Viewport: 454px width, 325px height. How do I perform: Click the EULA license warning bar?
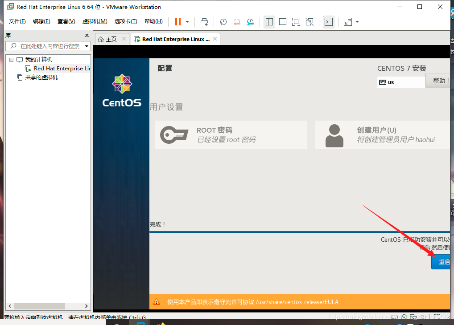click(300, 302)
